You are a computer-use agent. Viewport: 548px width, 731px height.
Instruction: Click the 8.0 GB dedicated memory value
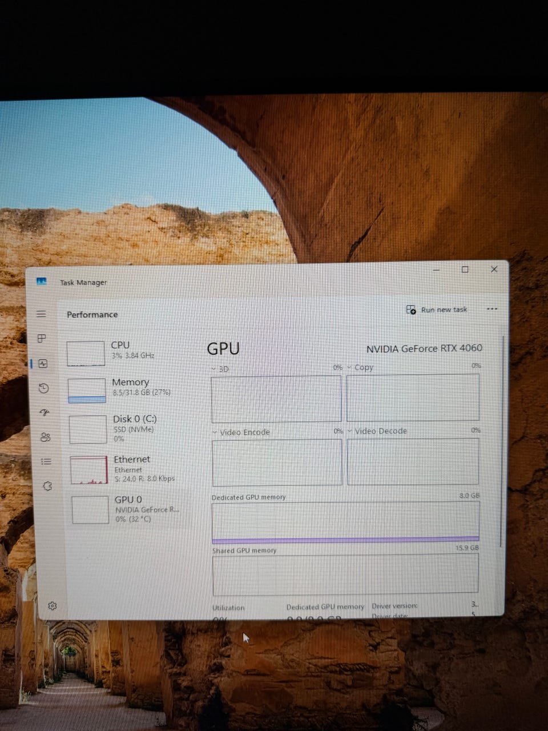(469, 496)
